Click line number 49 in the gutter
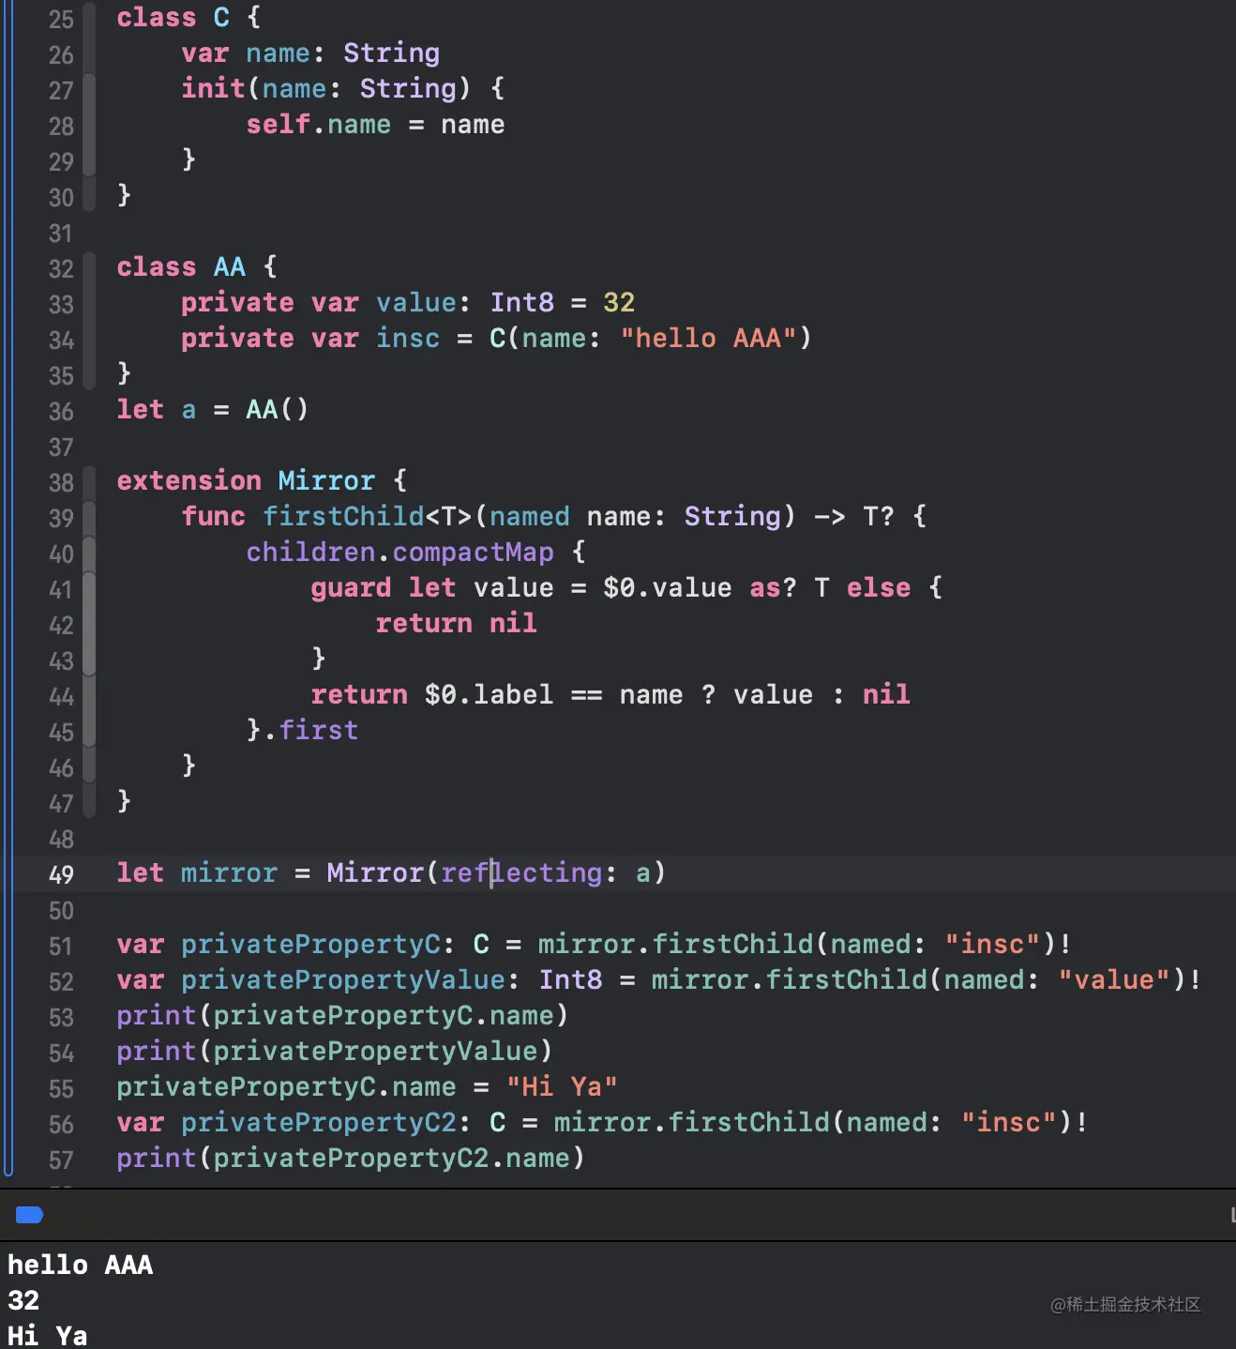The height and width of the screenshot is (1349, 1236). click(x=61, y=874)
